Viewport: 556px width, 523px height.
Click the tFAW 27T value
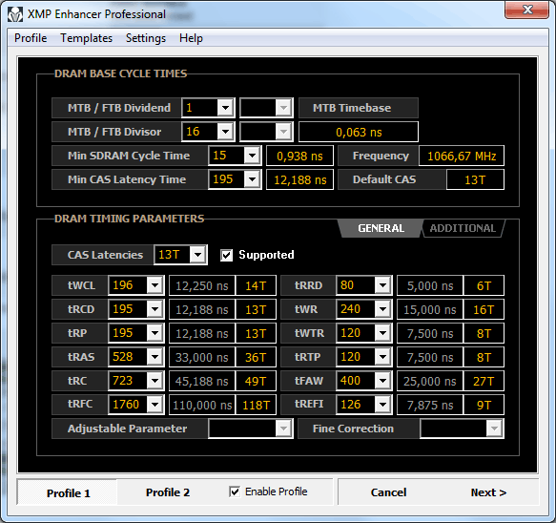click(484, 381)
